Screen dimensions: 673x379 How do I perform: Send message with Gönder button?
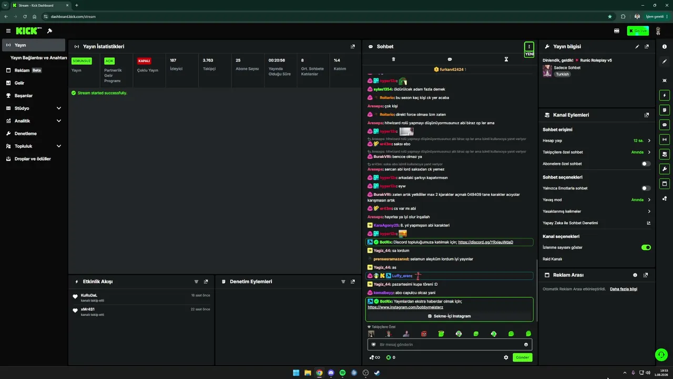(x=522, y=357)
